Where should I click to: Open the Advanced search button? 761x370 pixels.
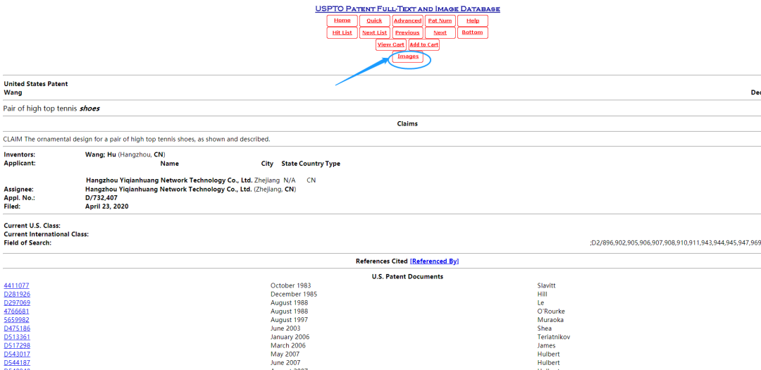pyautogui.click(x=407, y=20)
